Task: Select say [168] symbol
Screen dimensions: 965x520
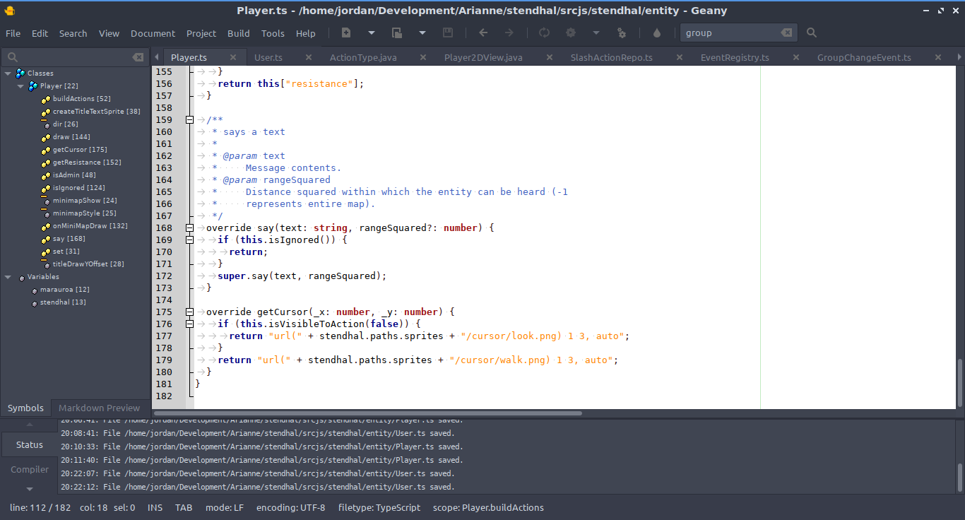Action: coord(69,239)
